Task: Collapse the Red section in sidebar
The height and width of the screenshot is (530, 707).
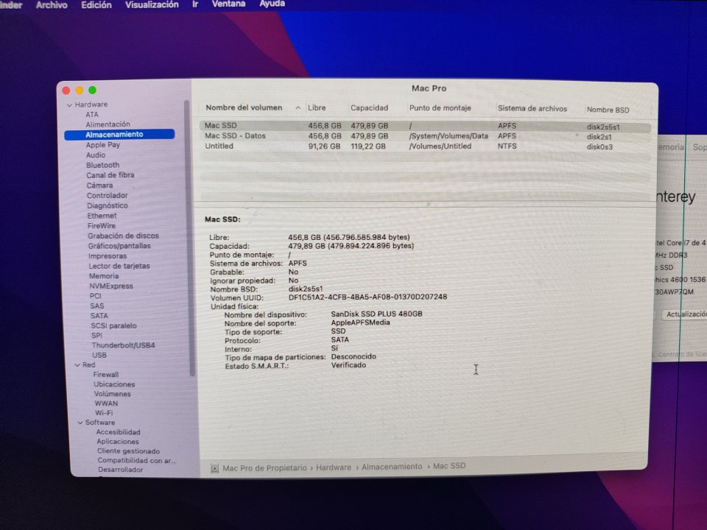Action: tap(77, 365)
